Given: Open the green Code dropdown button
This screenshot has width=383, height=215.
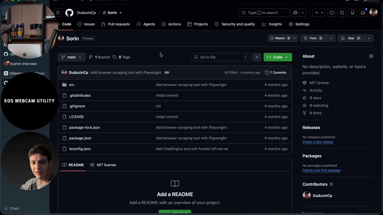Looking at the screenshot, I should click(278, 57).
